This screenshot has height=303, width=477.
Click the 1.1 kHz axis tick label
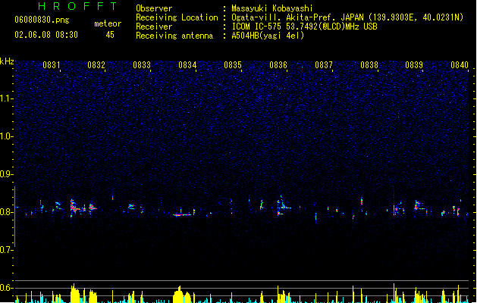[x=6, y=98]
